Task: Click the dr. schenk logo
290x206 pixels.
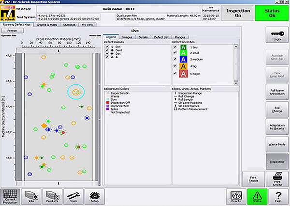Action: click(x=8, y=14)
